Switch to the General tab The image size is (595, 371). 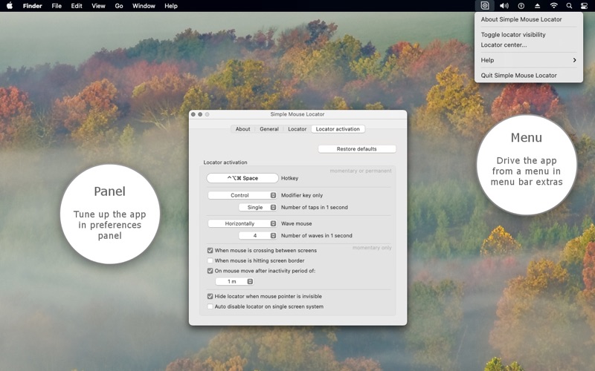coord(269,129)
